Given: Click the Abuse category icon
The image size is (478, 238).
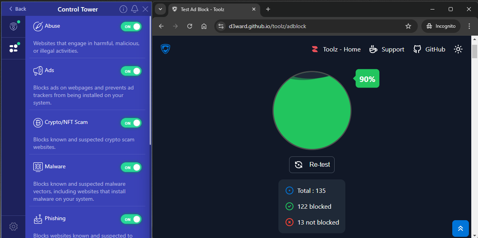Looking at the screenshot, I should (38, 26).
